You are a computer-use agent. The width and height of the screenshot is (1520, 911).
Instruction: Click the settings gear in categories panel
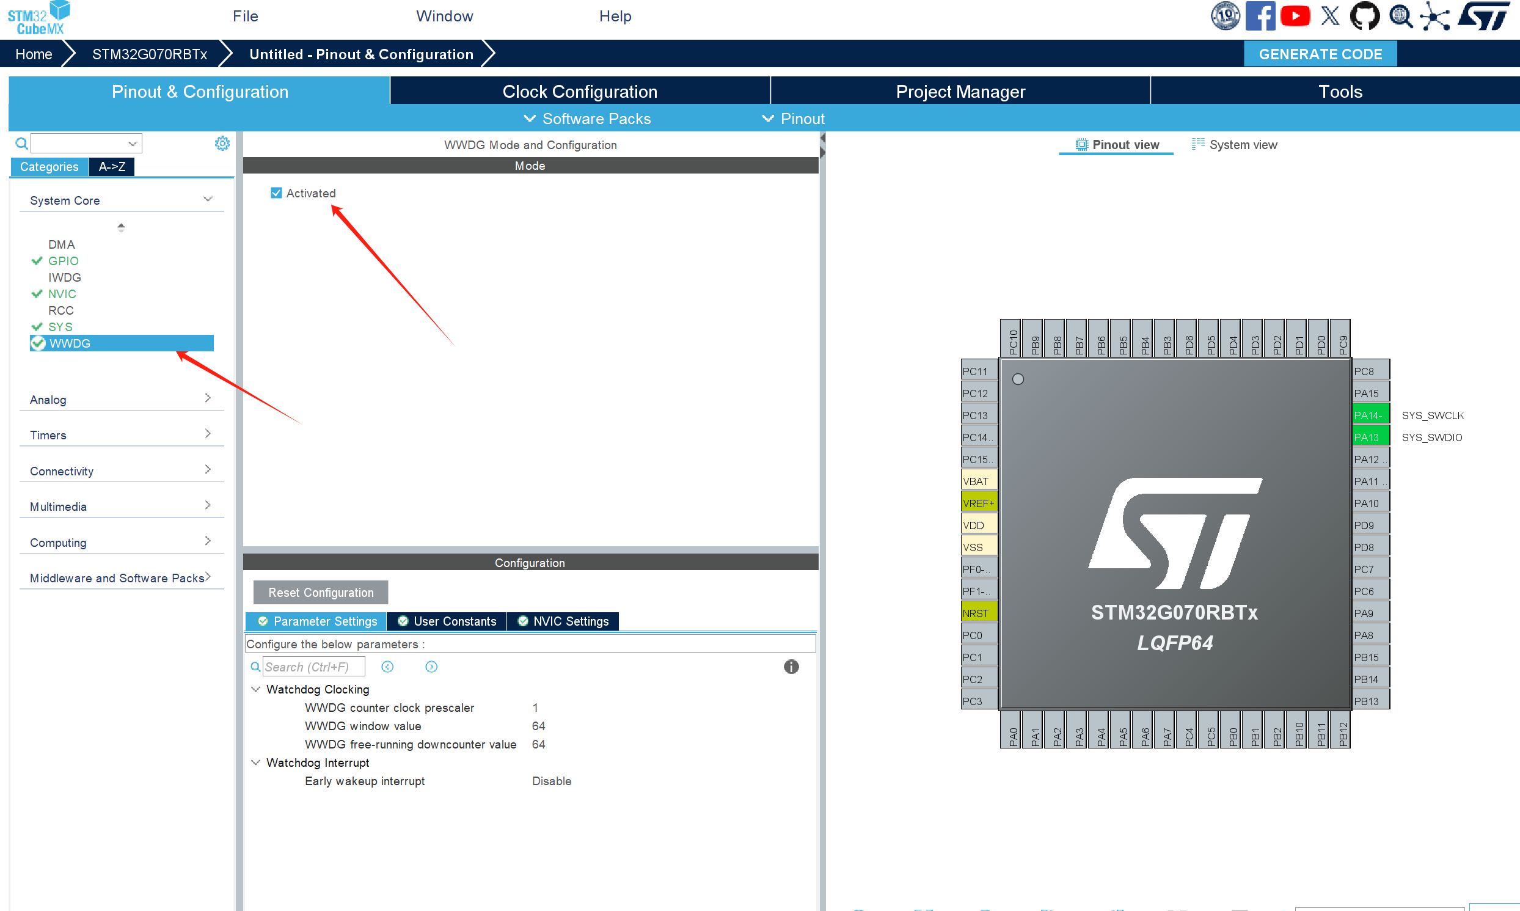[222, 144]
